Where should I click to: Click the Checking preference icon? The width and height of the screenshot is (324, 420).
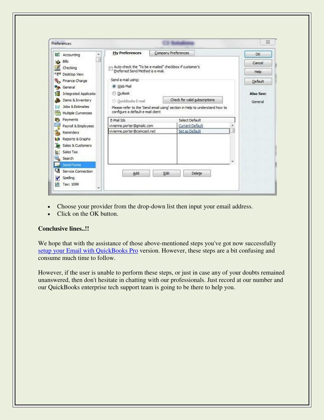(57, 68)
